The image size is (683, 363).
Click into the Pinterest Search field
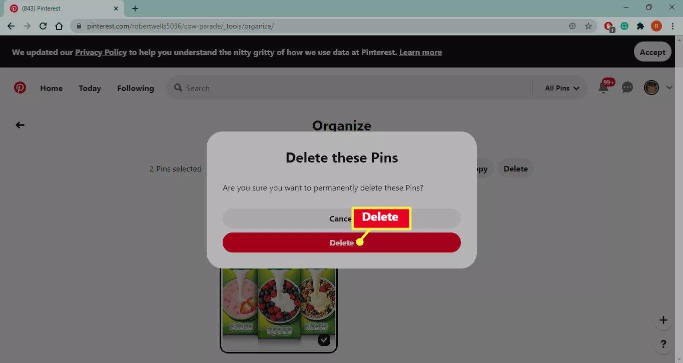pyautogui.click(x=350, y=88)
